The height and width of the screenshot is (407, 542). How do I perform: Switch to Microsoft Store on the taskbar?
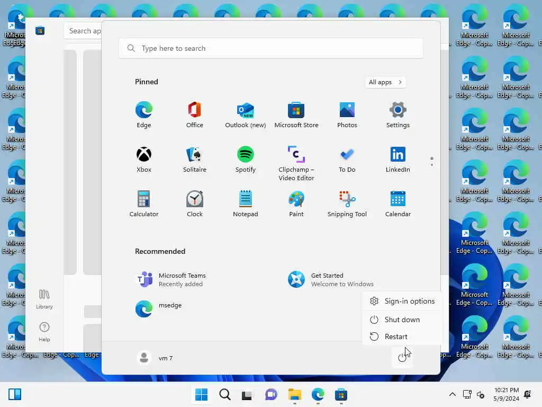[x=341, y=394]
